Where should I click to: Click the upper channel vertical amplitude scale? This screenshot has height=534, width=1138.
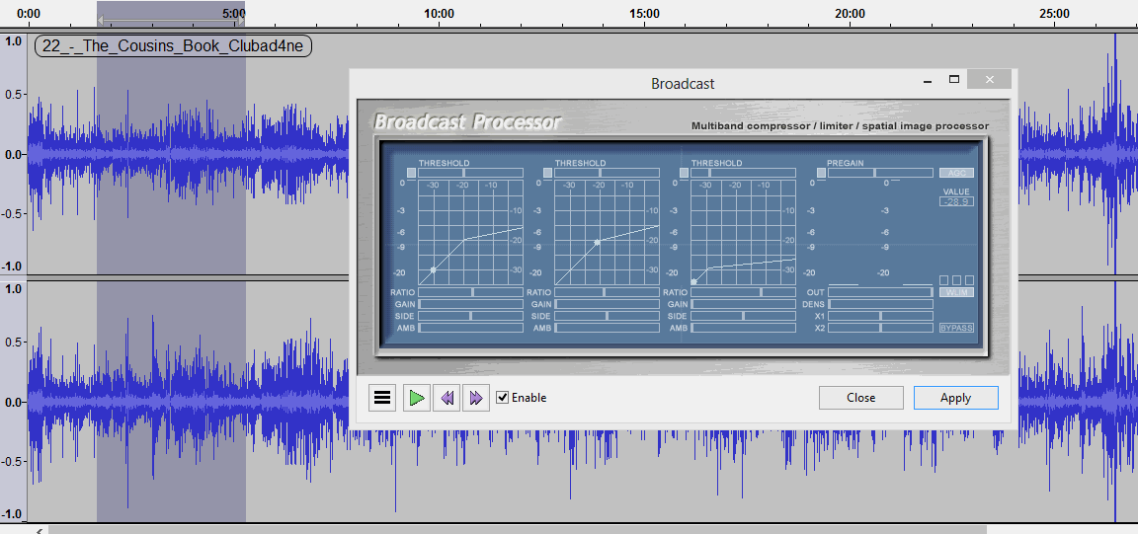[x=13, y=154]
